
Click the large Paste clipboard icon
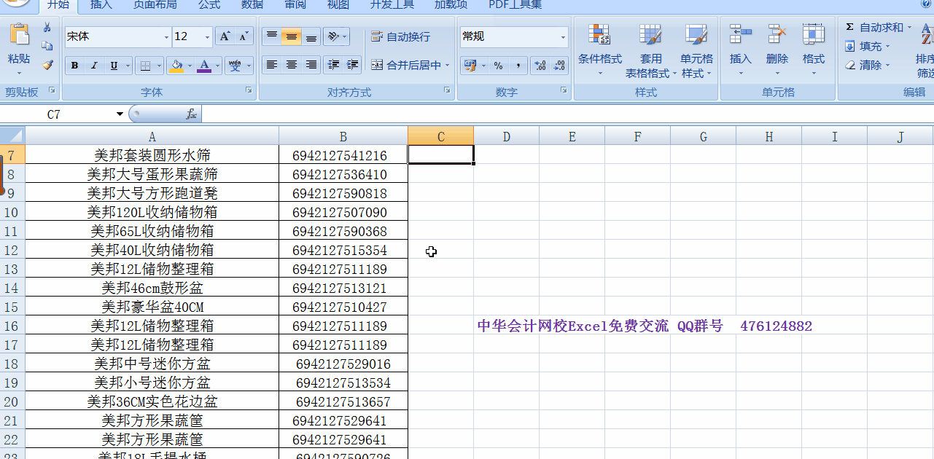point(20,34)
